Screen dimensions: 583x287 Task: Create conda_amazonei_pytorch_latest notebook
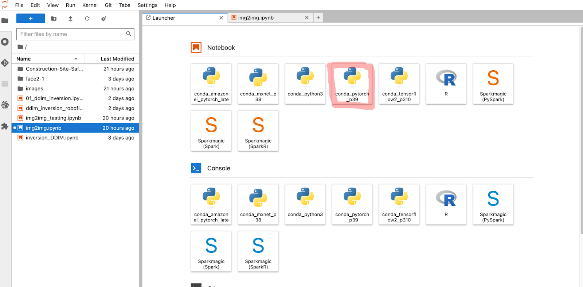click(211, 84)
